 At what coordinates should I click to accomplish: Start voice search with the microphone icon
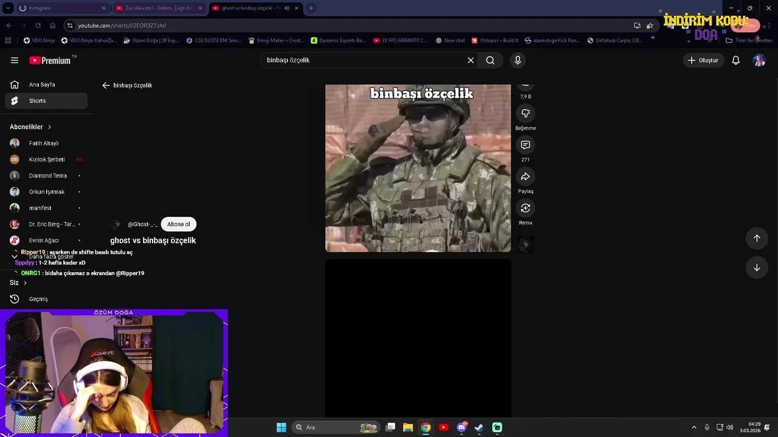(x=518, y=60)
